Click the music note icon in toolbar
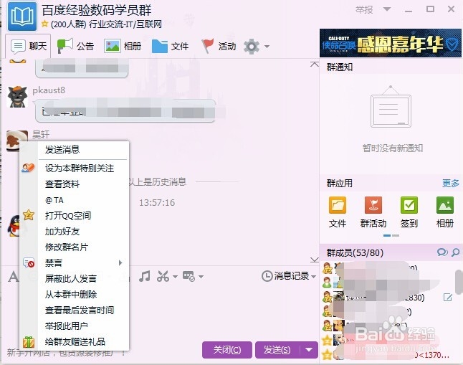This screenshot has height=365, width=463. click(145, 276)
